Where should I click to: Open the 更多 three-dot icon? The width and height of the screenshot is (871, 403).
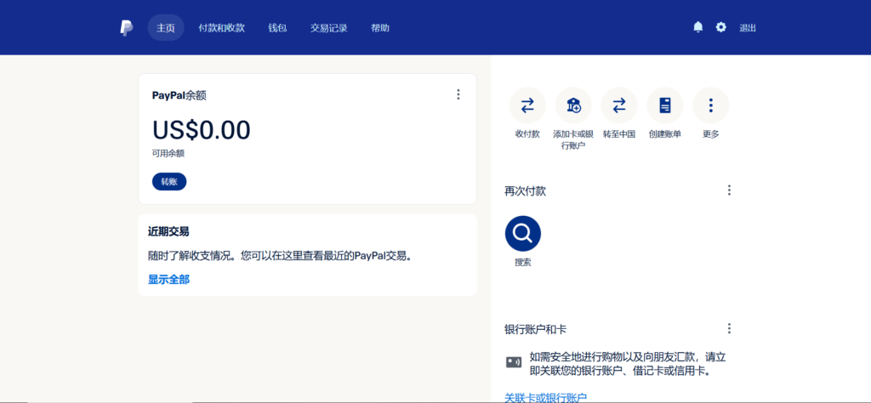[x=711, y=105]
